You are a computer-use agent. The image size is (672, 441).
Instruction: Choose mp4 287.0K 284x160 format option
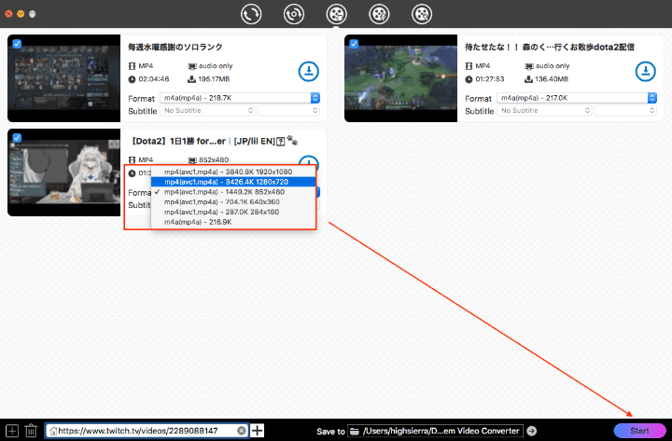point(233,212)
